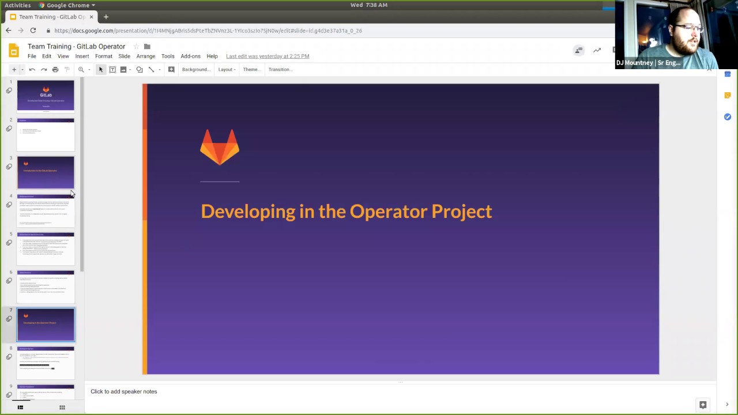The image size is (738, 415).
Task: Switch to filmstrip view
Action: click(x=20, y=408)
